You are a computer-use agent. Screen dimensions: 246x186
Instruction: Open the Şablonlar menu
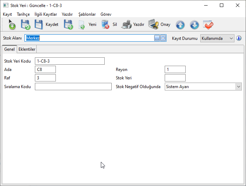pyautogui.click(x=87, y=14)
